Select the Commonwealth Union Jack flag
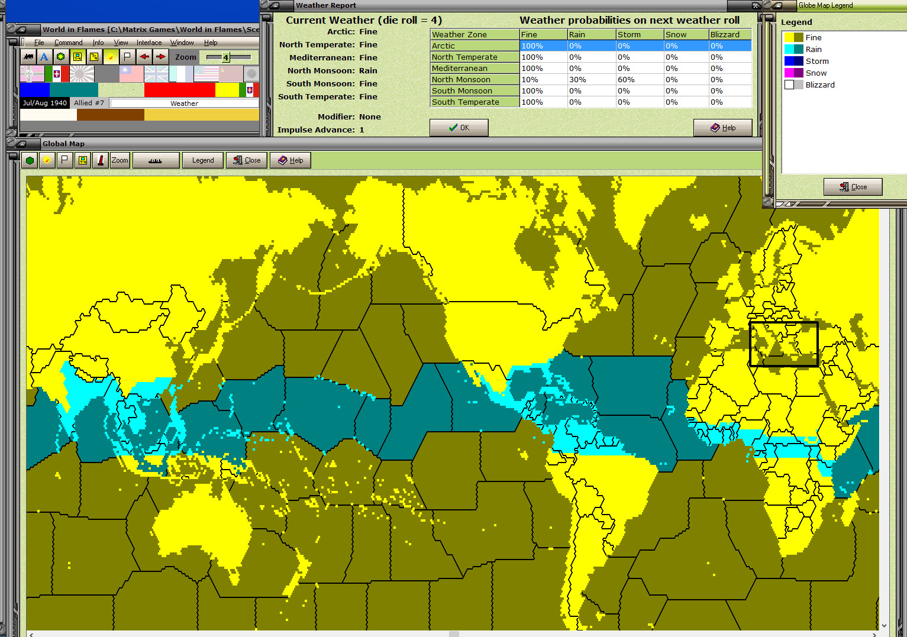This screenshot has width=907, height=637. pos(156,73)
